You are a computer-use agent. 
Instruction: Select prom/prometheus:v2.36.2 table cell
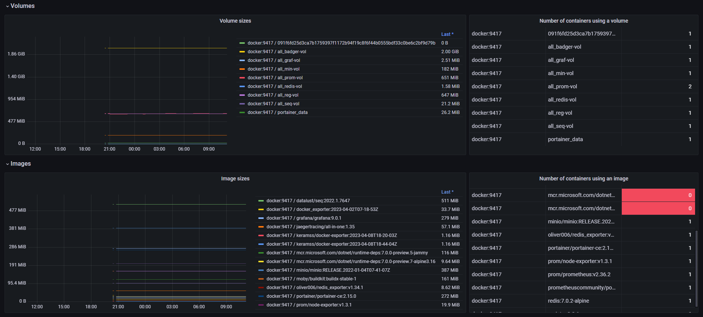[583, 274]
